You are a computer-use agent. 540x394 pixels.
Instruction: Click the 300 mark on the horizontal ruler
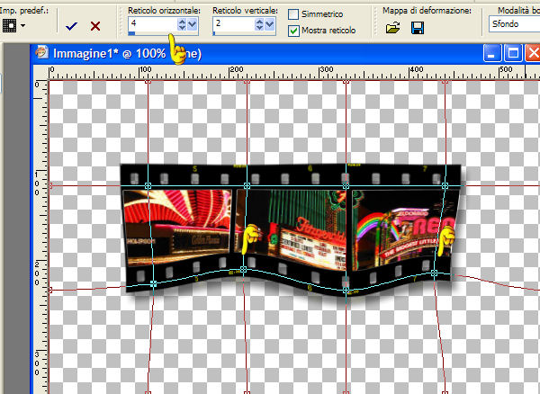point(326,69)
